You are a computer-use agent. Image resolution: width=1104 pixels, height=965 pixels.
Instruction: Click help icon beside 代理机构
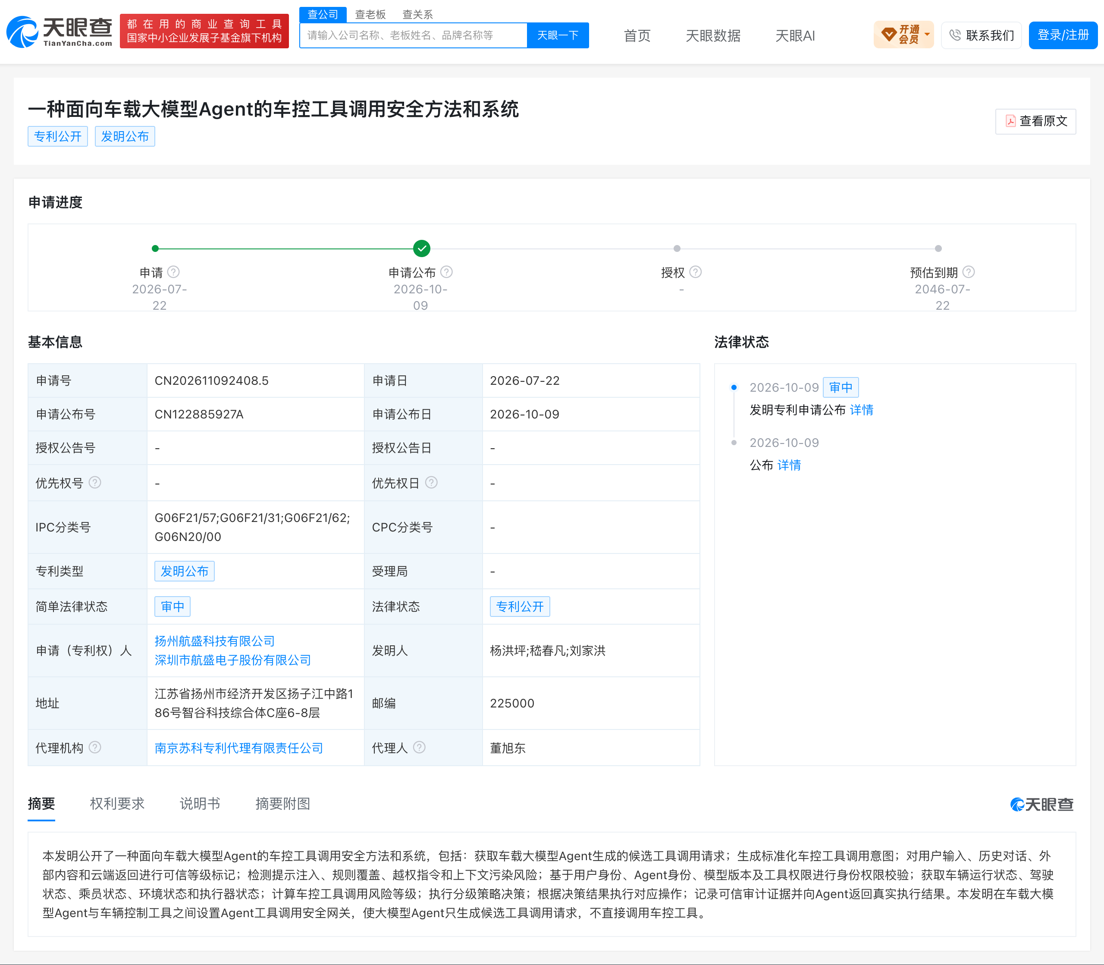tap(95, 748)
